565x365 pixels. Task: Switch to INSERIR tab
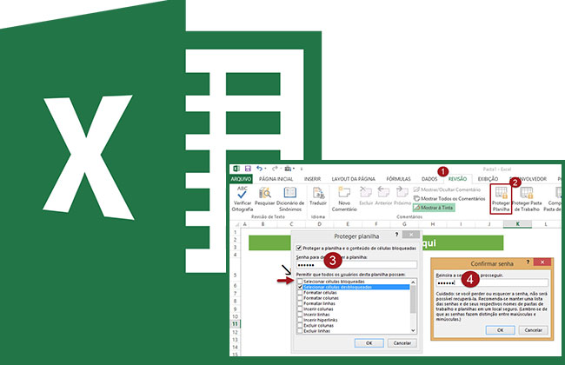click(312, 179)
